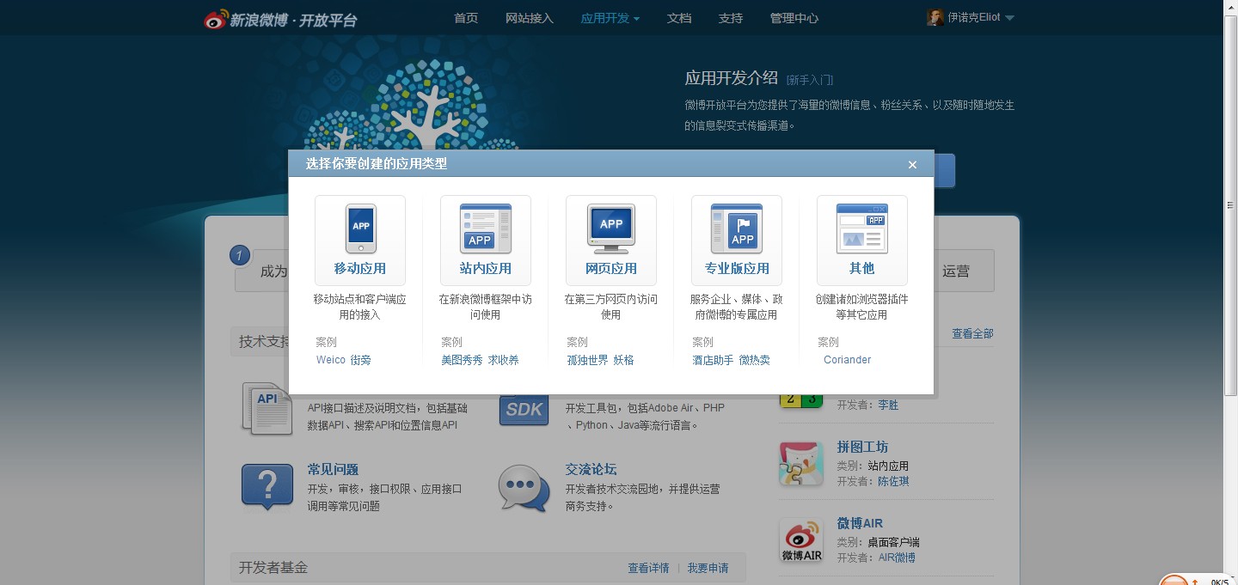Open 支持 navigation item

(x=731, y=18)
